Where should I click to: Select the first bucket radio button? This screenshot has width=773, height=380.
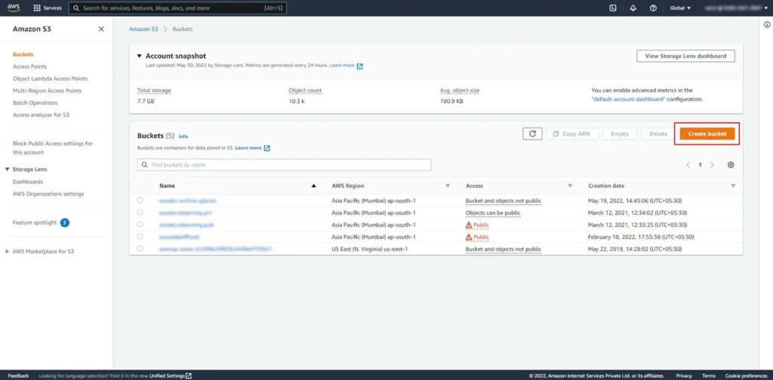140,201
